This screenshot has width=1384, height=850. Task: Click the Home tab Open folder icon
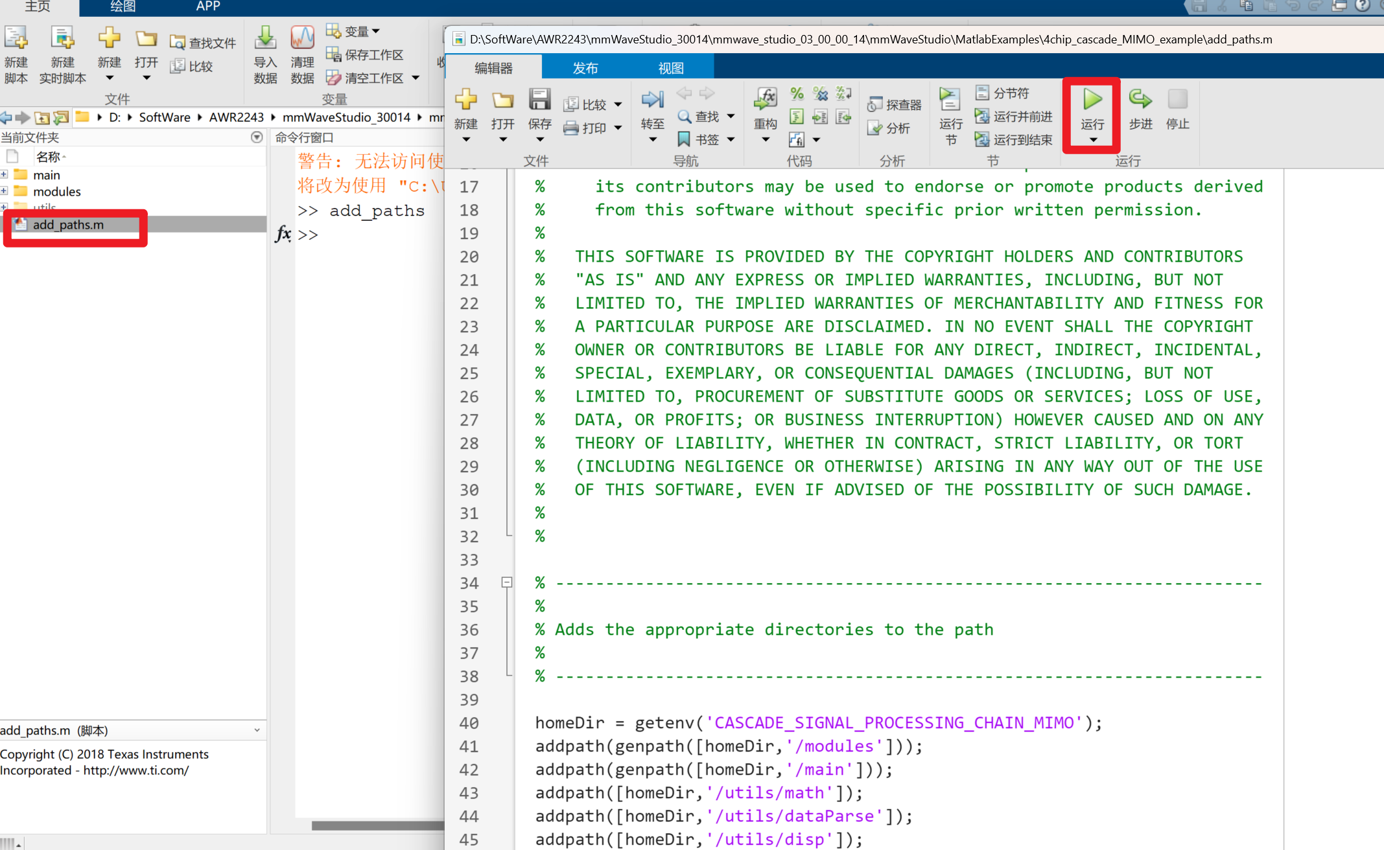[x=147, y=39]
